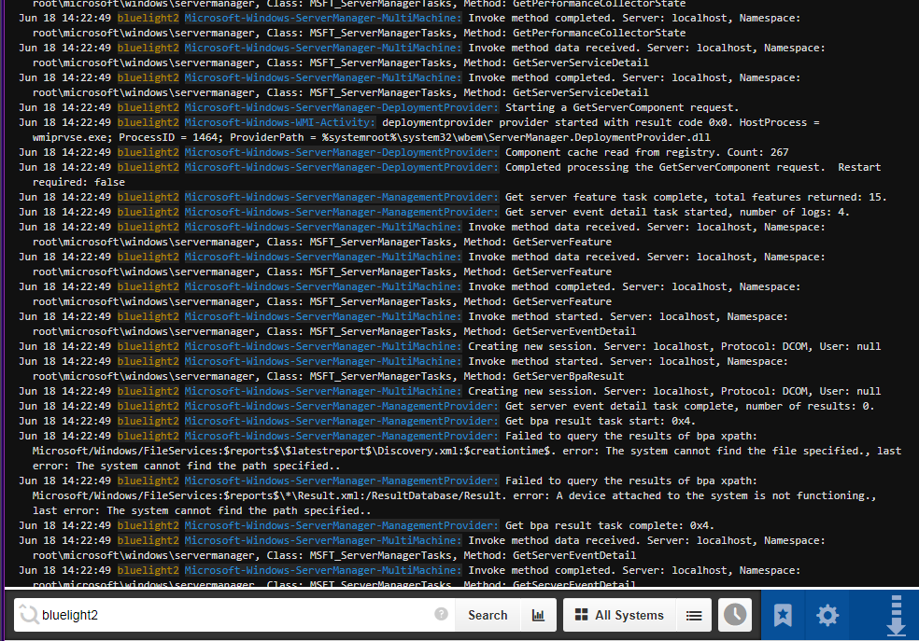Screen dimensions: 919x641
Task: Click bluelight2 host on Component cache read row
Action: 148,152
